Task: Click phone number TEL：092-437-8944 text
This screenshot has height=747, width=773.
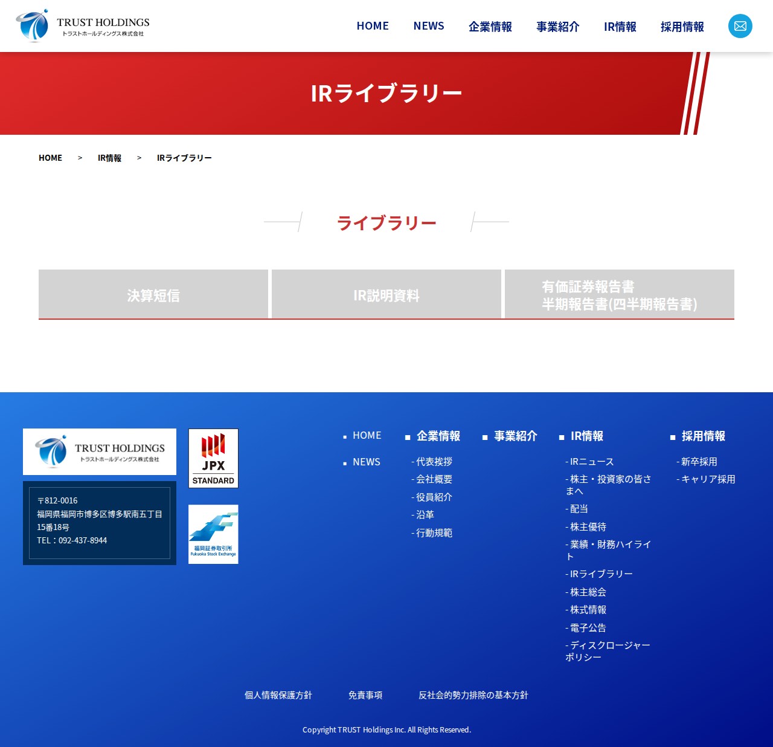Action: [72, 540]
